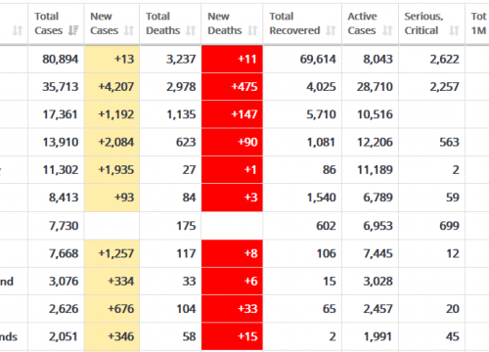Click the sort arrows beside New Cases
This screenshot has height=352, width=489.
click(x=129, y=30)
